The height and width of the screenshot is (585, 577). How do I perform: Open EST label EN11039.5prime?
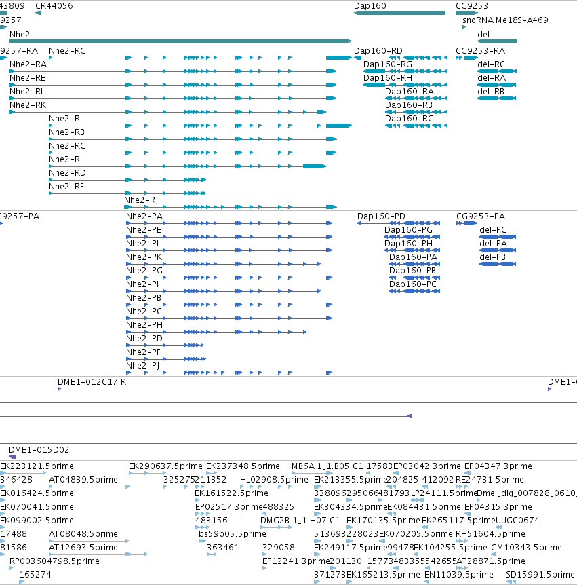click(x=459, y=575)
